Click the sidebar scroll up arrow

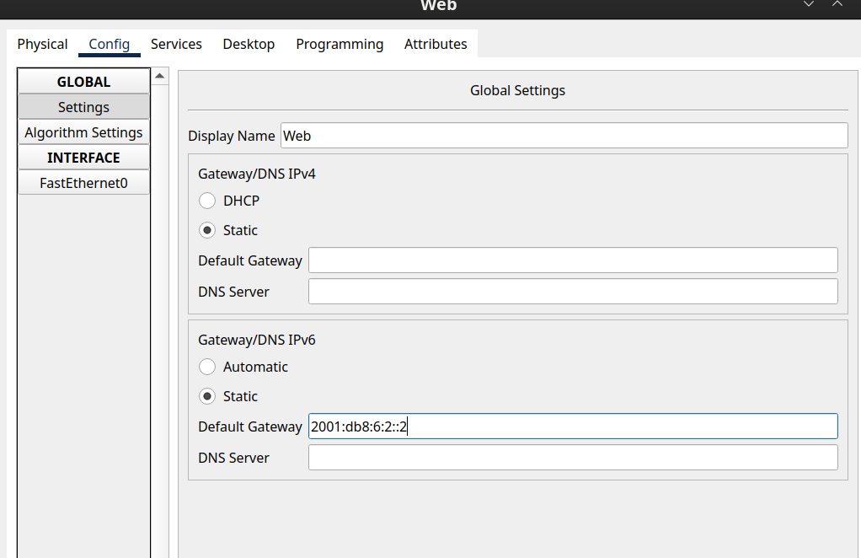click(160, 77)
